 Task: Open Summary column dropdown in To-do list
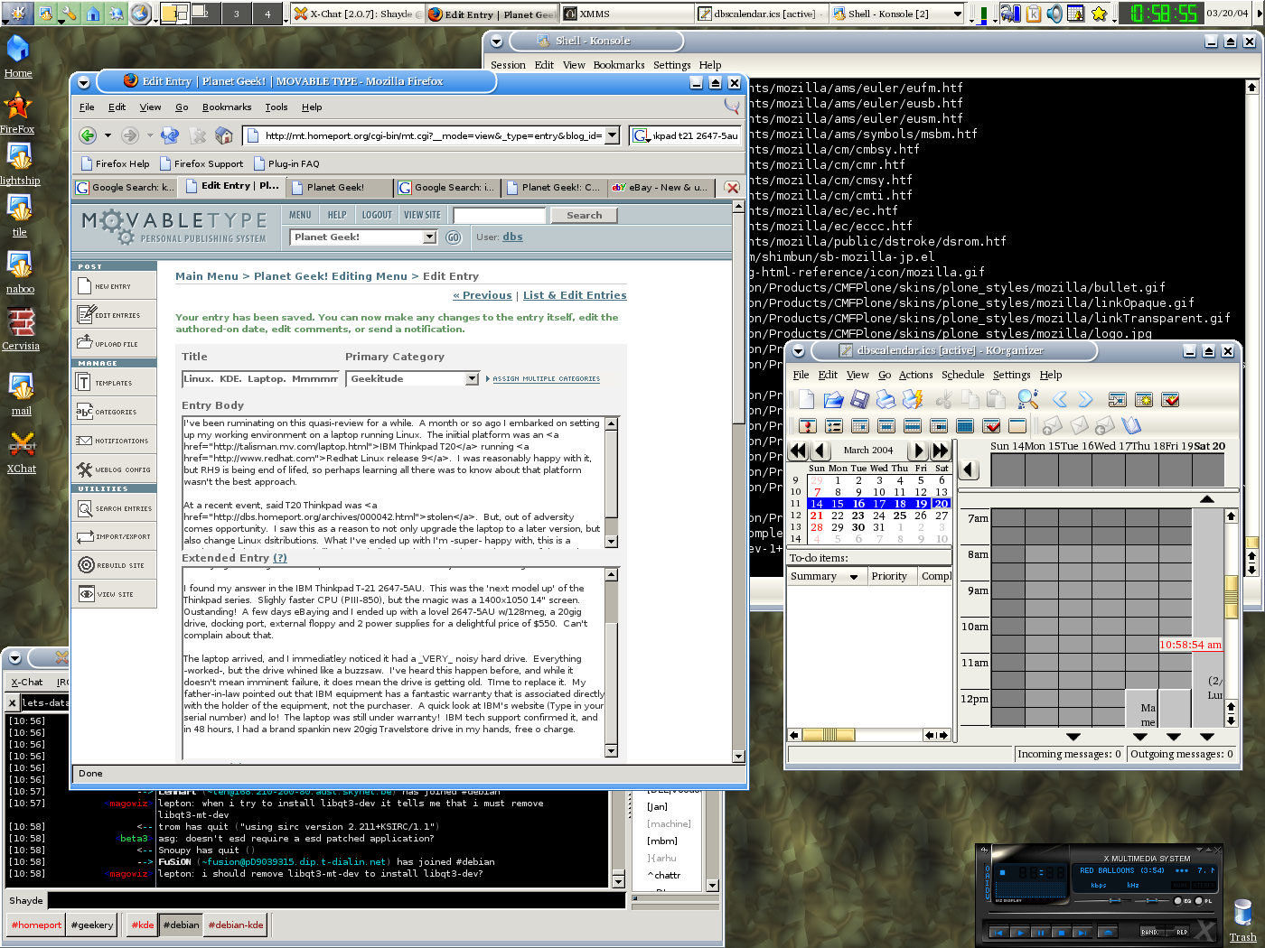coord(854,577)
